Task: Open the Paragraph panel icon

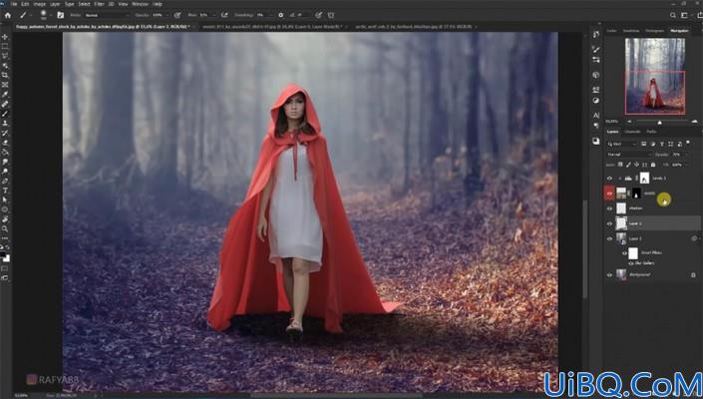Action: click(596, 126)
